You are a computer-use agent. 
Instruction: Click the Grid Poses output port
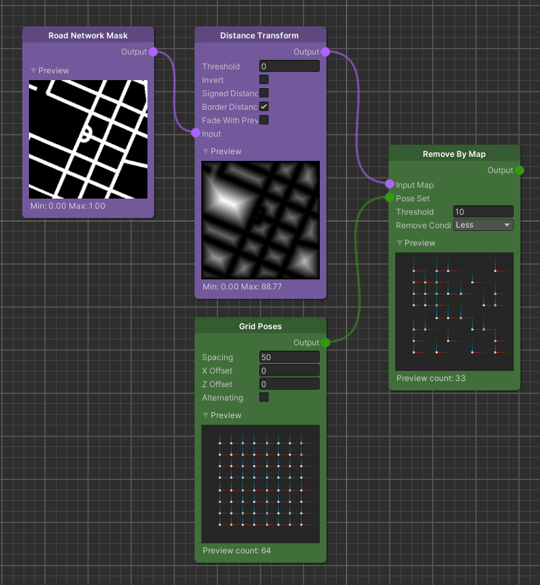pos(325,343)
